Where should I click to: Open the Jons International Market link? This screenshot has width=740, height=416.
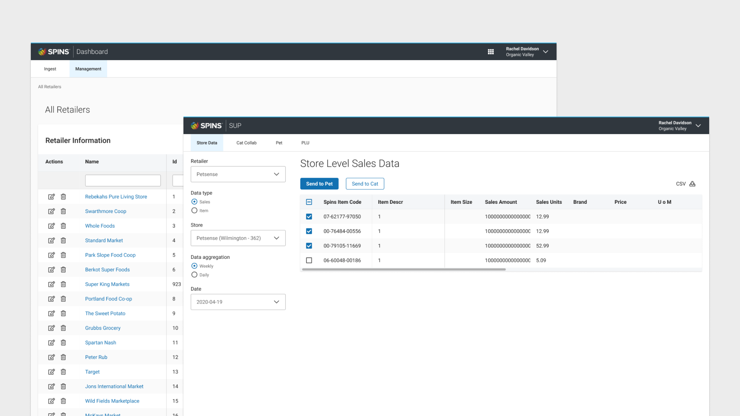114,386
